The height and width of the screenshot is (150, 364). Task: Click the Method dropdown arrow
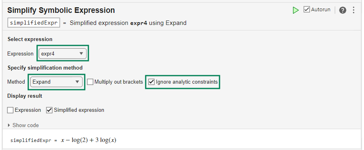click(x=77, y=82)
